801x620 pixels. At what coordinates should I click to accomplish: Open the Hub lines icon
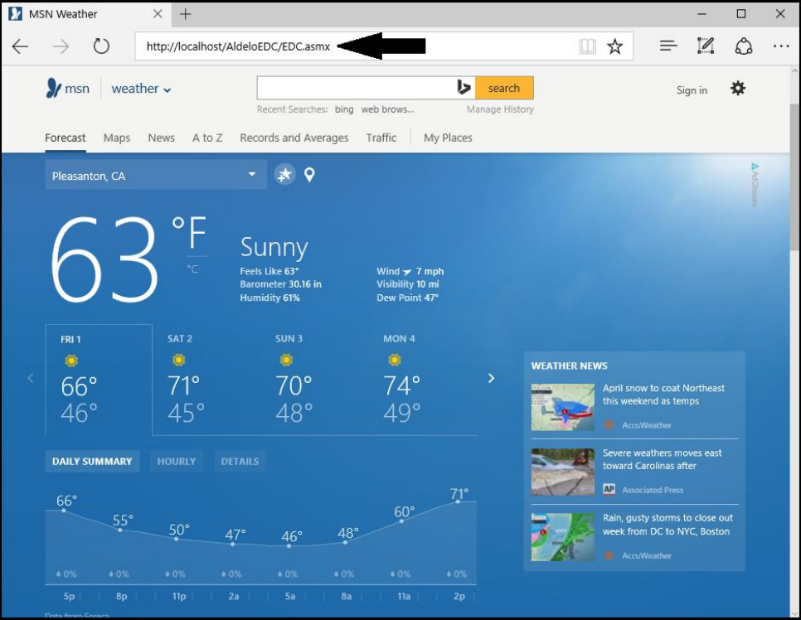[668, 46]
